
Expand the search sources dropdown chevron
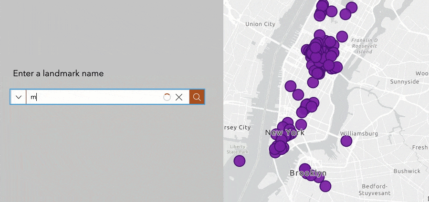coord(19,97)
